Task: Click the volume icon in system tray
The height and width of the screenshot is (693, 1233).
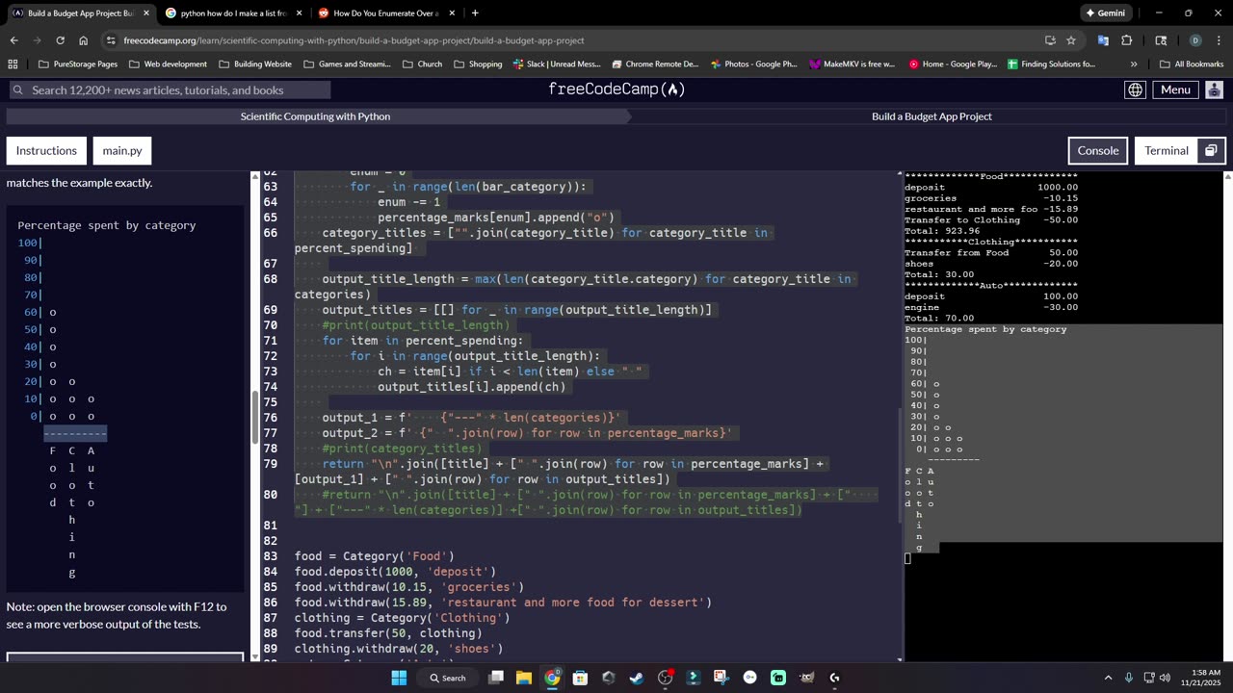Action: coord(1165,678)
